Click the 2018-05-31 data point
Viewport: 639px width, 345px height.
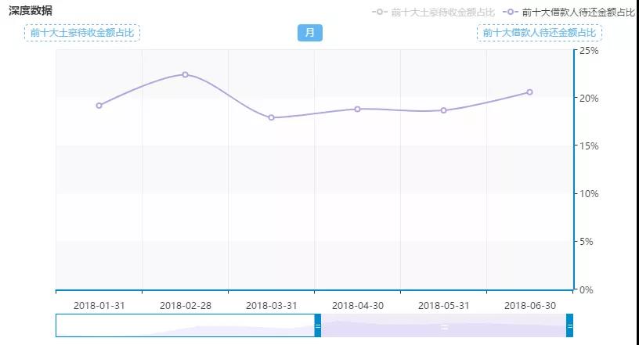click(x=443, y=110)
